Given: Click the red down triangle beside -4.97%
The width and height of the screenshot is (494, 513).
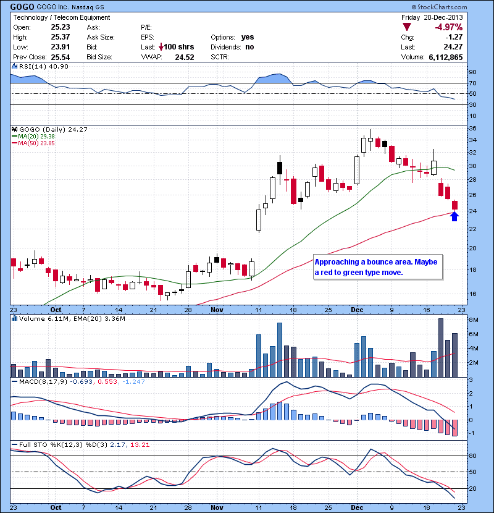Looking at the screenshot, I should (407, 27).
